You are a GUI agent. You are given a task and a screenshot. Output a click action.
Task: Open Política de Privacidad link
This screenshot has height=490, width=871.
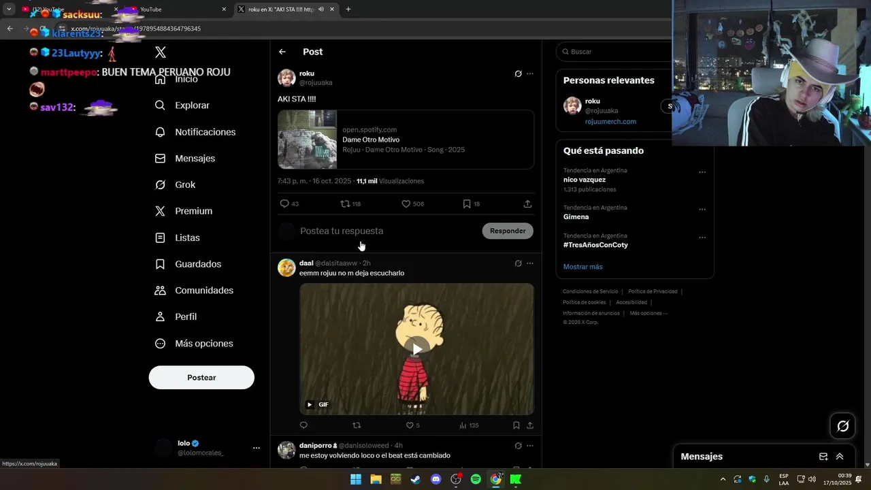pos(653,291)
